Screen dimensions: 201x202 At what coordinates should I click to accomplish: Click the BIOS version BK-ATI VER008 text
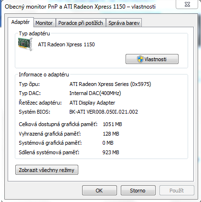click(104, 112)
